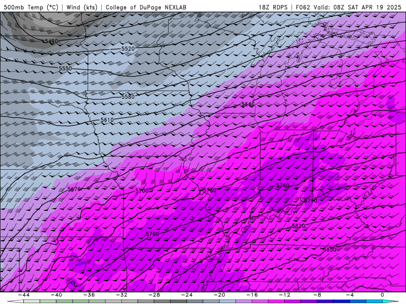Click the 5670 contour label
This screenshot has width=406, height=304.
click(74, 189)
